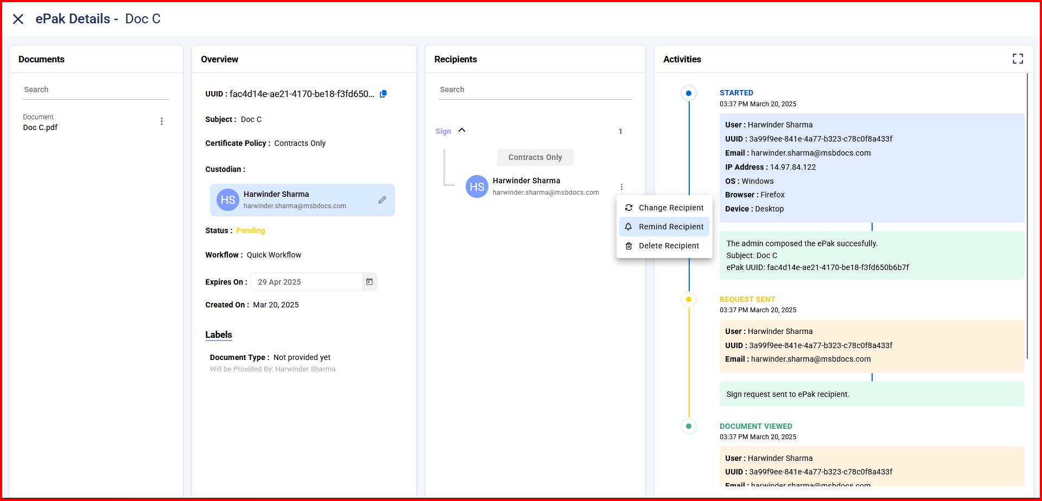
Task: Click the HS avatar in Recipients
Action: pyautogui.click(x=476, y=187)
